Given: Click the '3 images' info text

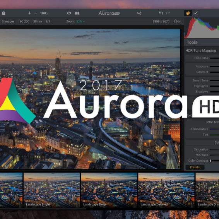Looking at the screenshot, I should (x=8, y=21).
